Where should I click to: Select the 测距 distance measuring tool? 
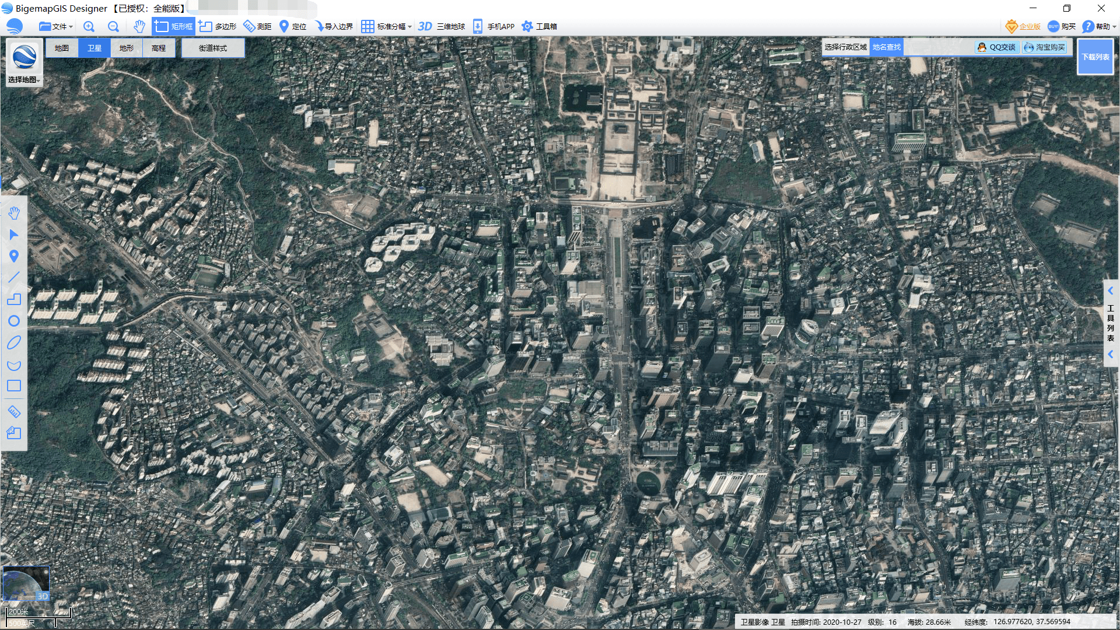pos(257,26)
